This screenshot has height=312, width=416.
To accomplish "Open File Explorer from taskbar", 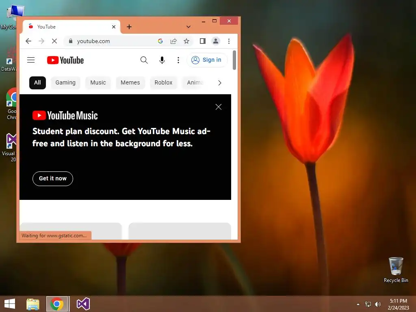I will (x=33, y=304).
